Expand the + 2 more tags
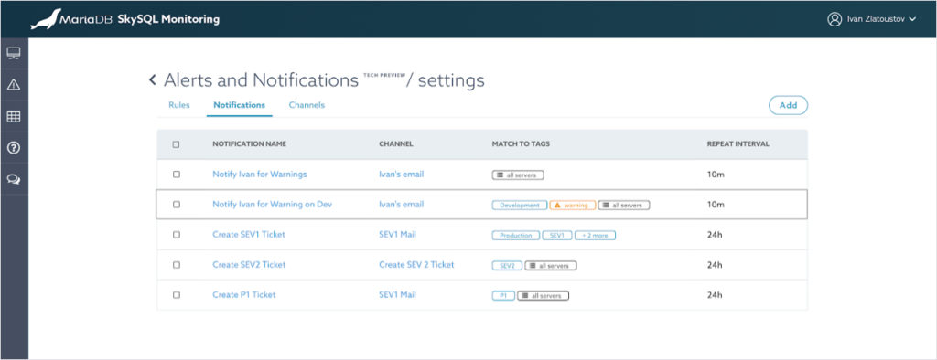Image resolution: width=937 pixels, height=360 pixels. pyautogui.click(x=595, y=236)
